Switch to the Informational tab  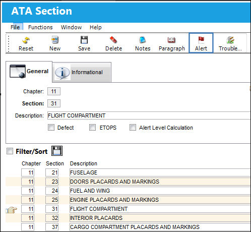point(82,73)
